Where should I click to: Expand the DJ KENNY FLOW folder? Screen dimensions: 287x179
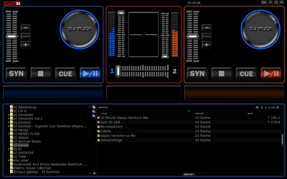9,134
